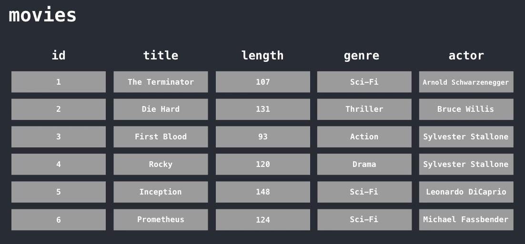Click the movies table heading

tap(42, 15)
